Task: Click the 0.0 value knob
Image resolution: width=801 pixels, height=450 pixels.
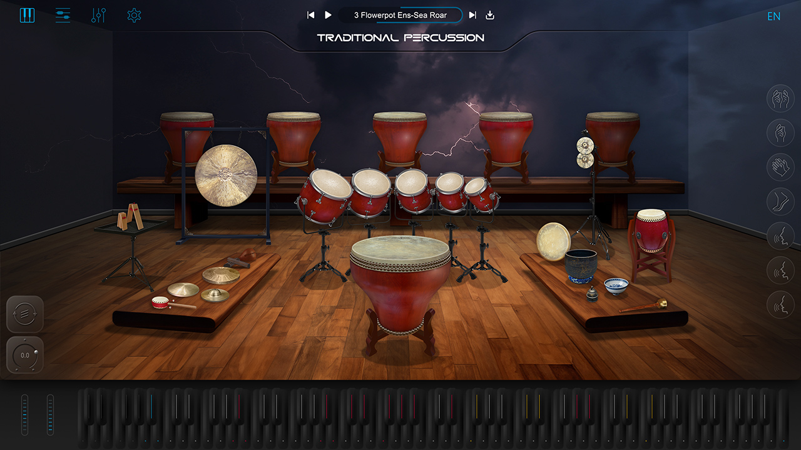Action: tap(25, 355)
